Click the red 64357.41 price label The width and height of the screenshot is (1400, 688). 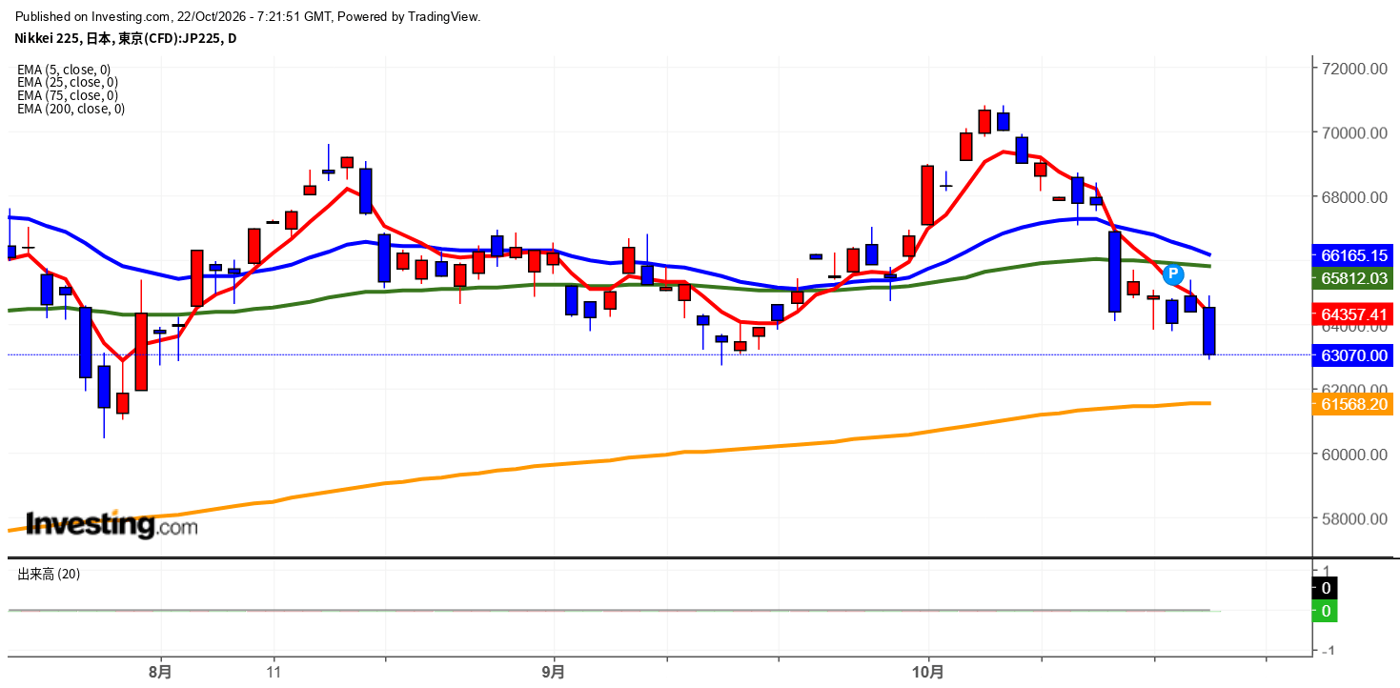(x=1353, y=314)
